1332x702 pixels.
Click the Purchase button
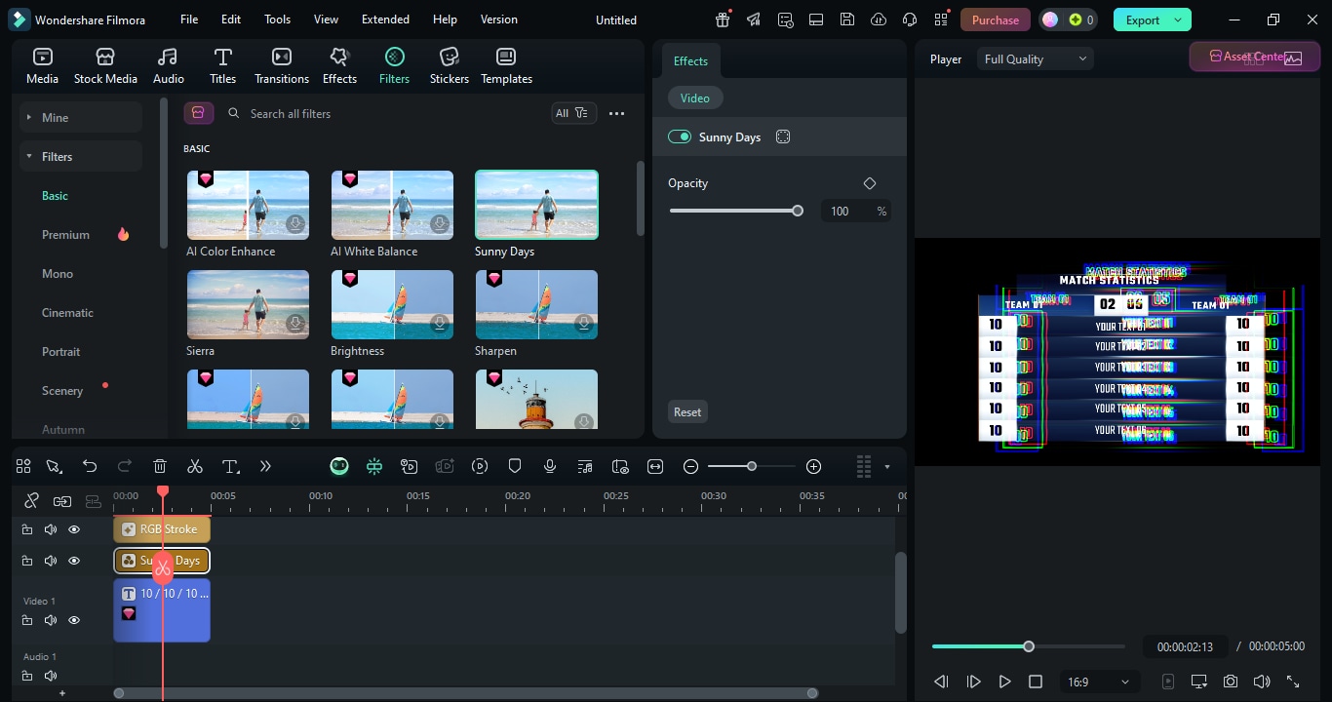996,19
